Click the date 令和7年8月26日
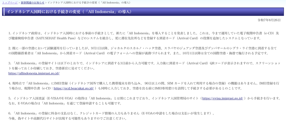 (x=269, y=20)
